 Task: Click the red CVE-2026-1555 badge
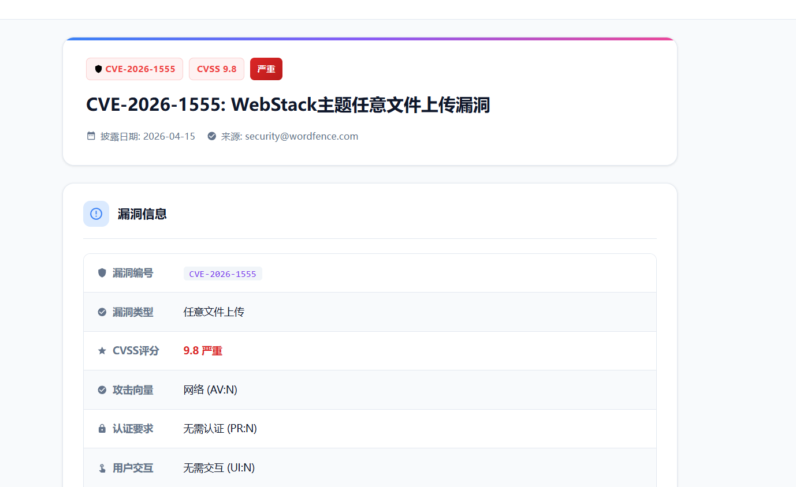pos(135,69)
